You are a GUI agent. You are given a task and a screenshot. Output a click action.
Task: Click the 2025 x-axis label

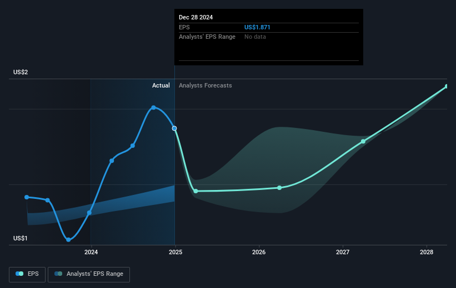pyautogui.click(x=176, y=252)
